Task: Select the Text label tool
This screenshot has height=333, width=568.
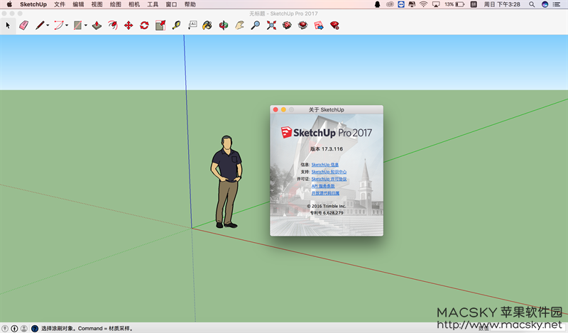Action: (x=192, y=26)
